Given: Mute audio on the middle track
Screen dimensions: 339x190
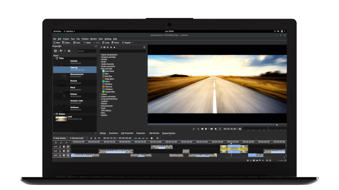Looking at the screenshot, I should tap(64, 151).
